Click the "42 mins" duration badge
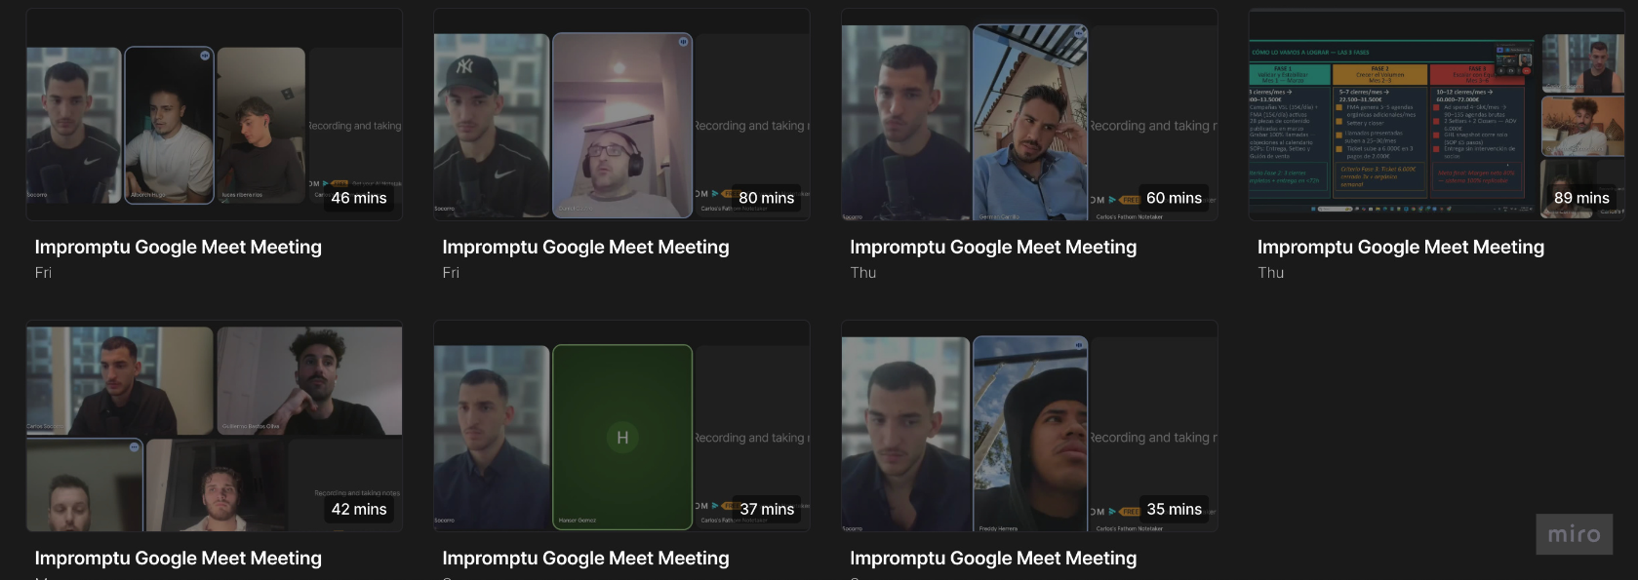Image resolution: width=1638 pixels, height=580 pixels. pos(359,509)
